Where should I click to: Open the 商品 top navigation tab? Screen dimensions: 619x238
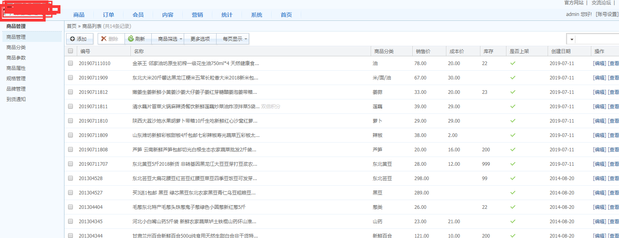pos(79,15)
